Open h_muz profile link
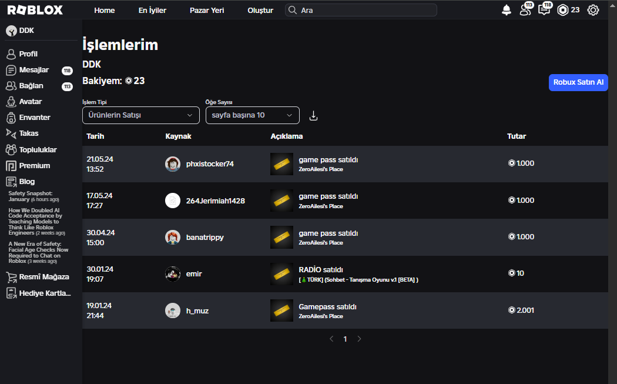 tap(197, 310)
